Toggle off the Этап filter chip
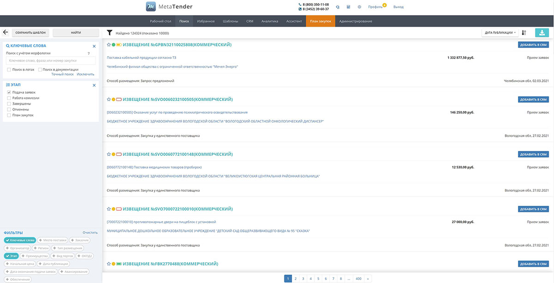The height and width of the screenshot is (283, 554). [x=12, y=256]
